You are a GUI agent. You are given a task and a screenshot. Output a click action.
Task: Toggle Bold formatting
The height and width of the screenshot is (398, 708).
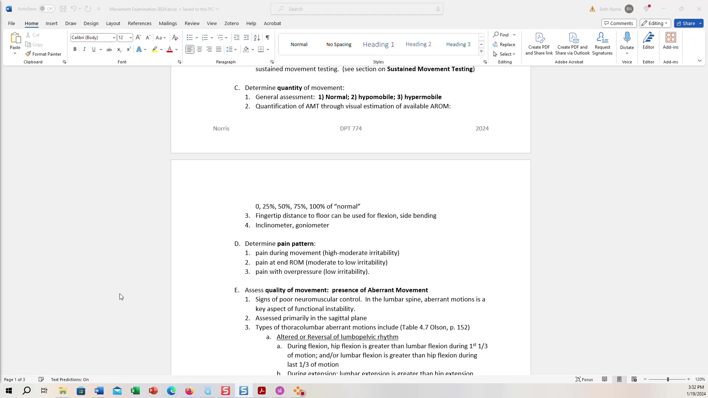(x=75, y=49)
